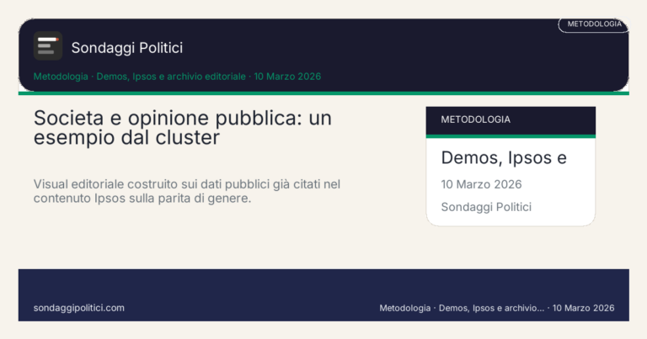The image size is (647, 339).
Task: Click the Sondaggi Politici header title
Action: pyautogui.click(x=127, y=48)
